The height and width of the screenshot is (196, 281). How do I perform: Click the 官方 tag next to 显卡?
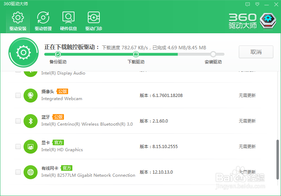tap(58, 142)
